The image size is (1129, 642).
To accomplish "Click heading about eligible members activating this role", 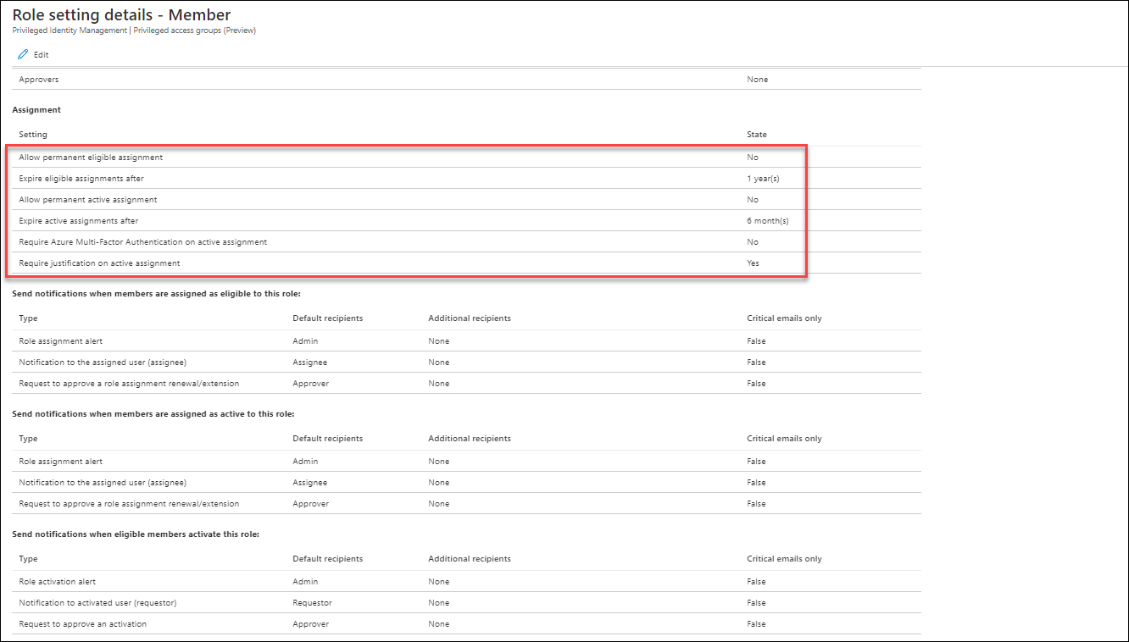I will click(x=136, y=534).
